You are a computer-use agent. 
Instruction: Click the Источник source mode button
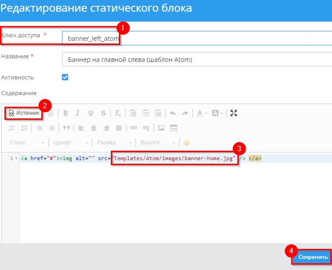pos(24,113)
